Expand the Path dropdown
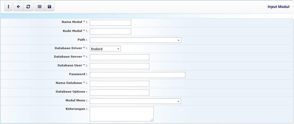Image resolution: width=294 pixels, height=124 pixels. click(x=135, y=40)
